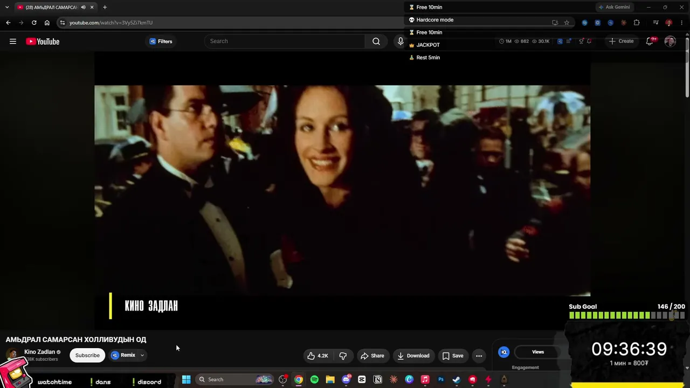The image size is (690, 388).
Task: Open File Explorer from the taskbar
Action: (x=330, y=379)
